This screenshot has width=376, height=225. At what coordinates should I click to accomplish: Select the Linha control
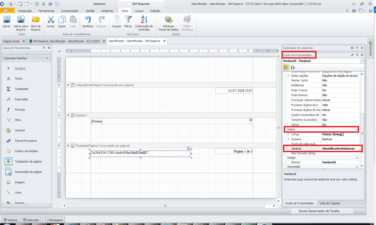(x=18, y=193)
